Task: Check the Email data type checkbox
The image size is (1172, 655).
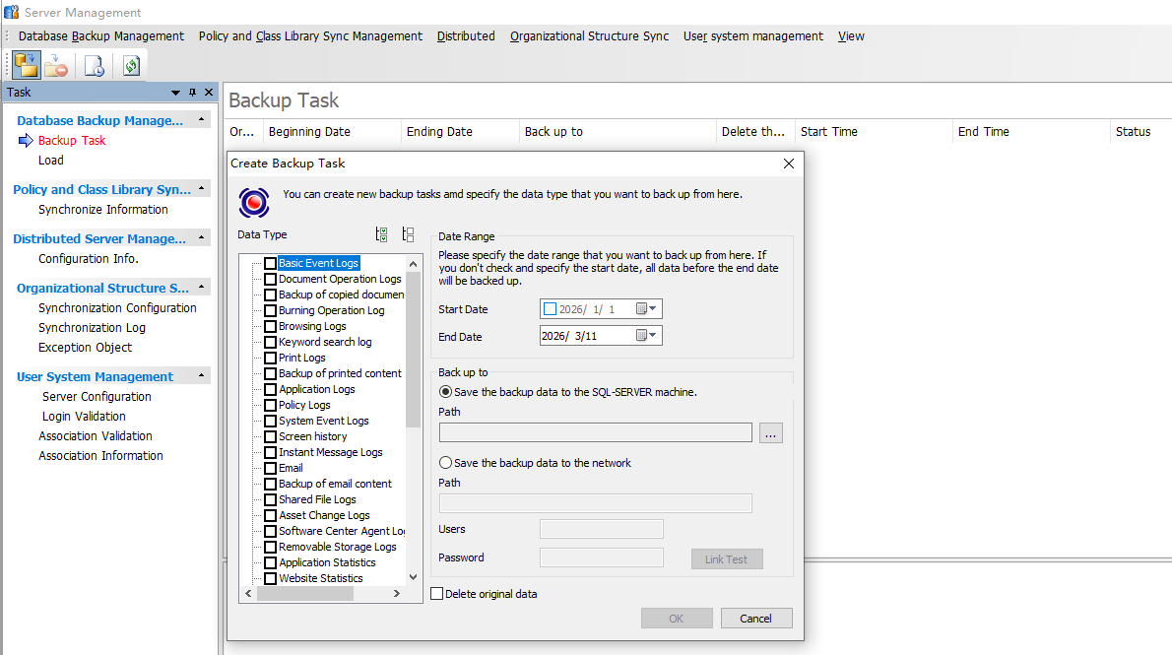Action: coord(271,468)
